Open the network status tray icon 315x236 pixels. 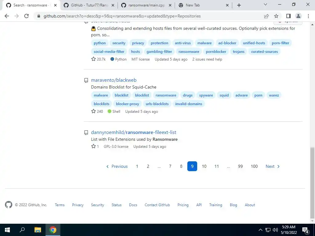[268, 230]
